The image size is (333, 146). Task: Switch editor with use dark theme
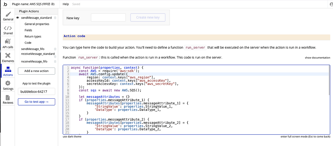(x=72, y=137)
